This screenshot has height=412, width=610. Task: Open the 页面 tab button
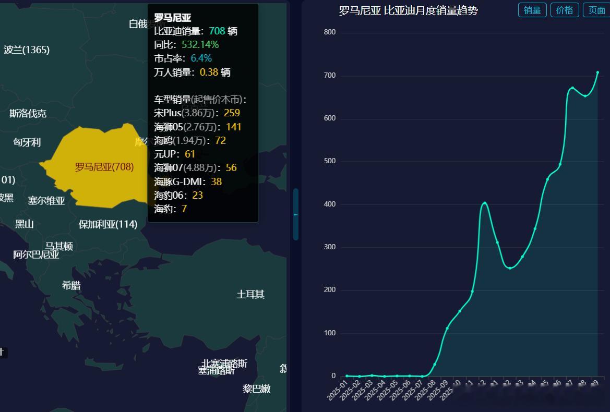pos(597,10)
